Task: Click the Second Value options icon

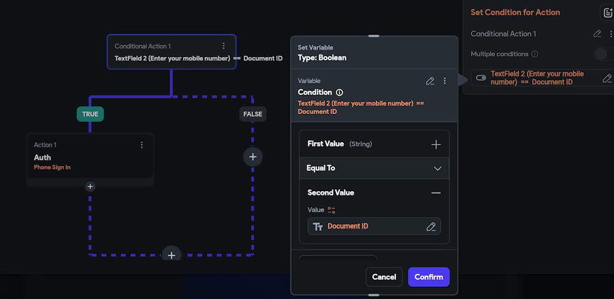Action: pos(332,210)
